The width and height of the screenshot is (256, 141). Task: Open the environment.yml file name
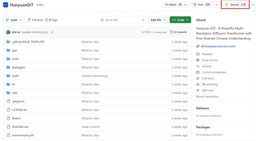coord(23,135)
